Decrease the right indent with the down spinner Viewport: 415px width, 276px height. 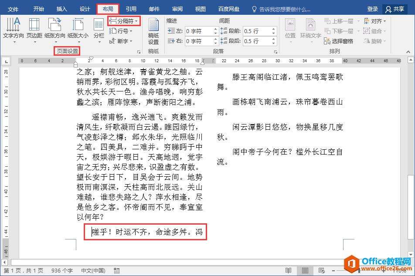point(216,44)
